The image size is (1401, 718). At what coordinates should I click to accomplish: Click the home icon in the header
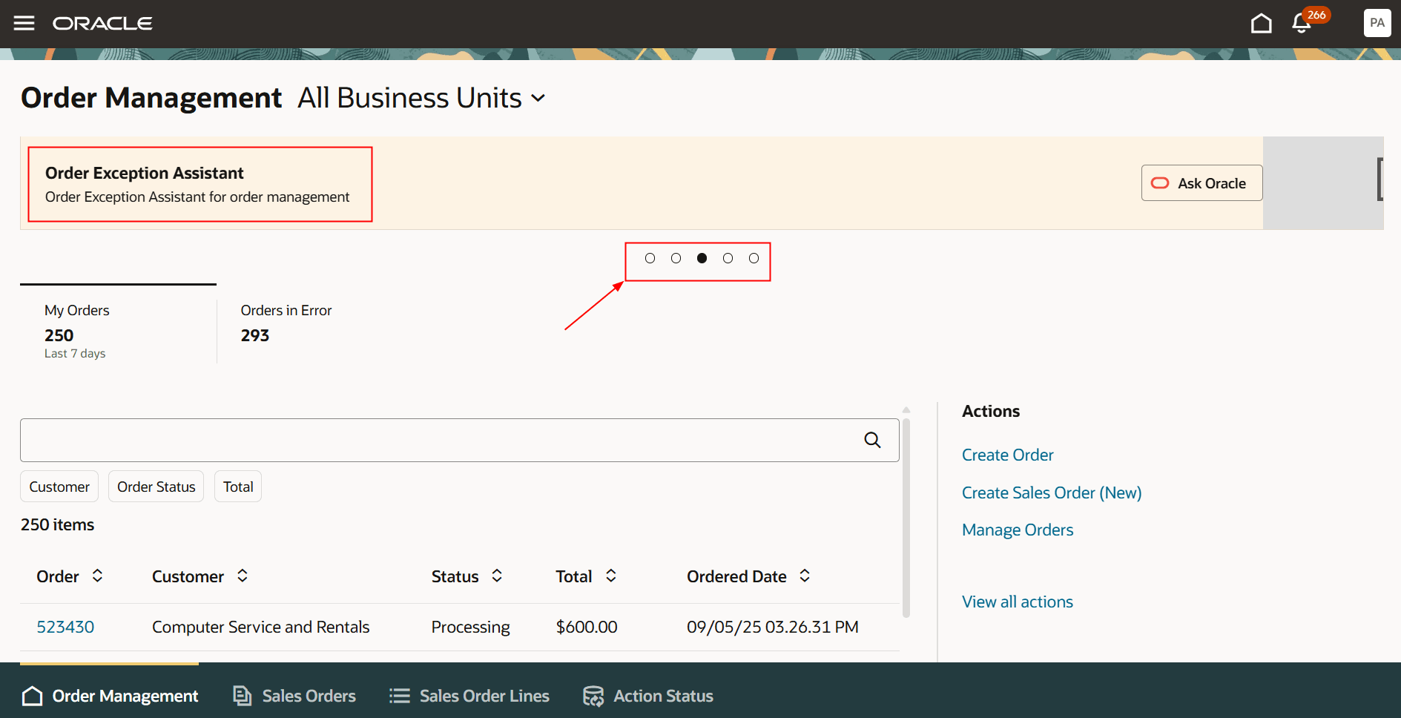coord(1261,23)
